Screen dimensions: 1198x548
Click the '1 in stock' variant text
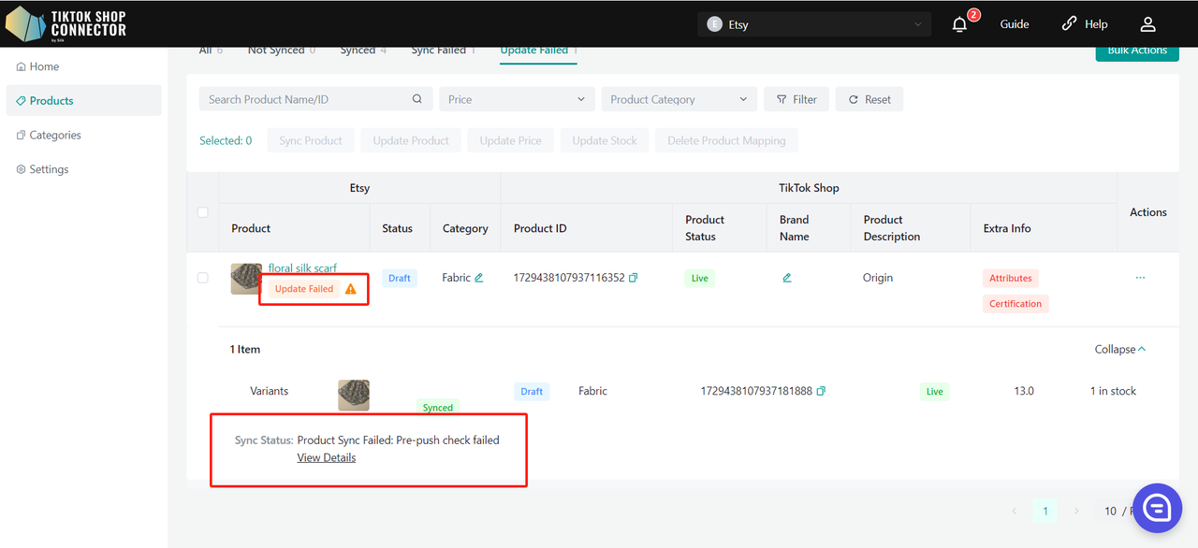pos(1113,391)
